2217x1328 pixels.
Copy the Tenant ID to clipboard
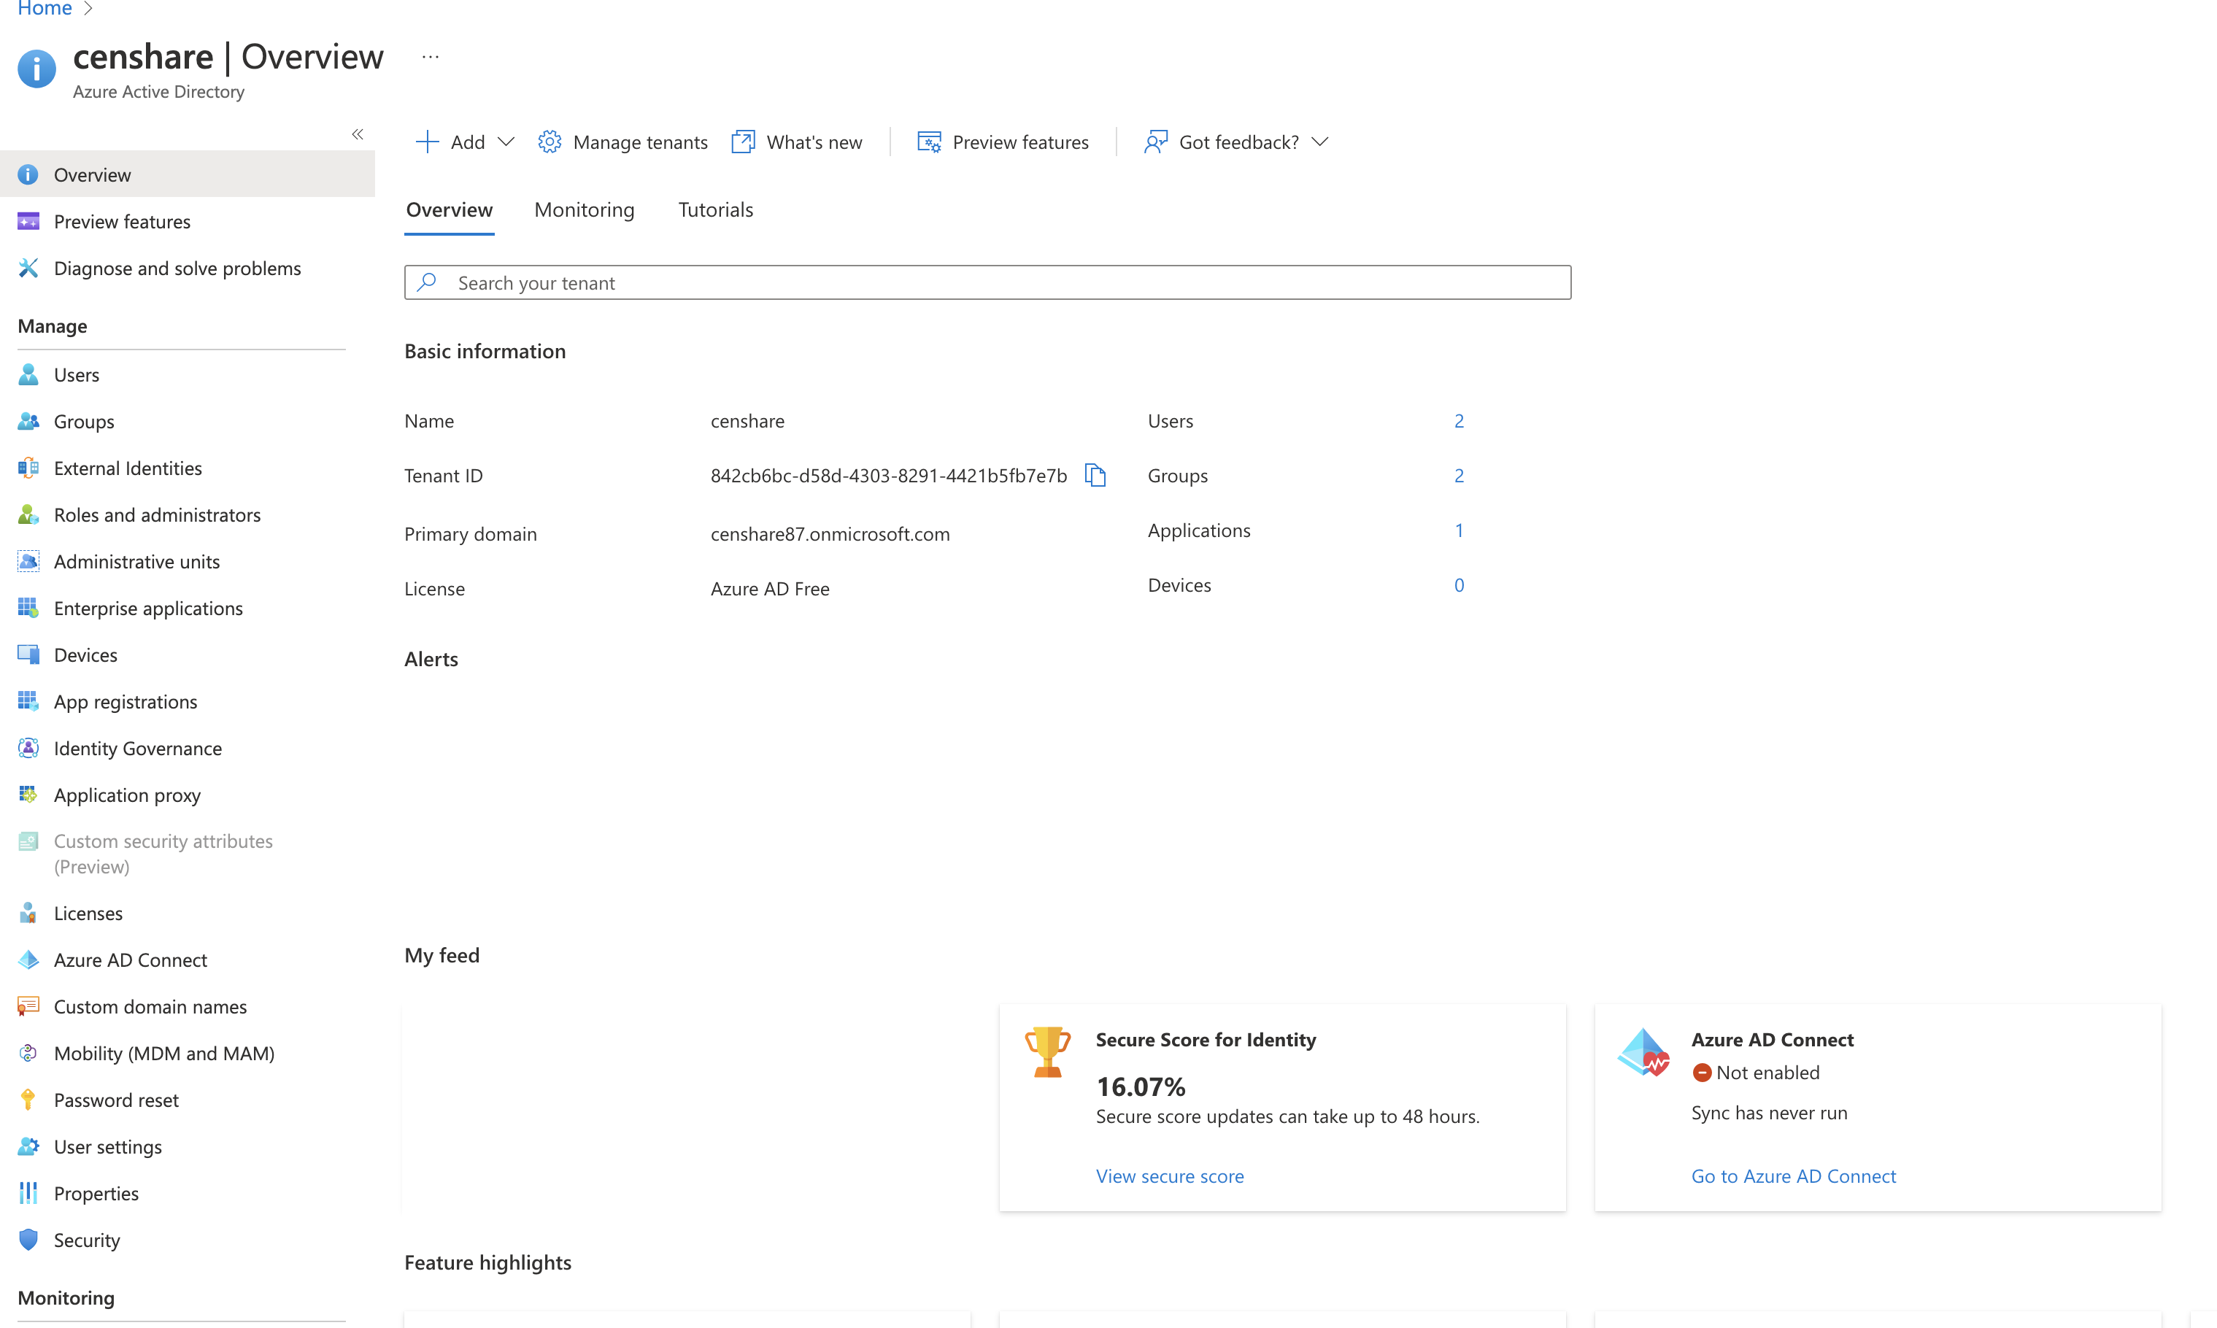1095,475
